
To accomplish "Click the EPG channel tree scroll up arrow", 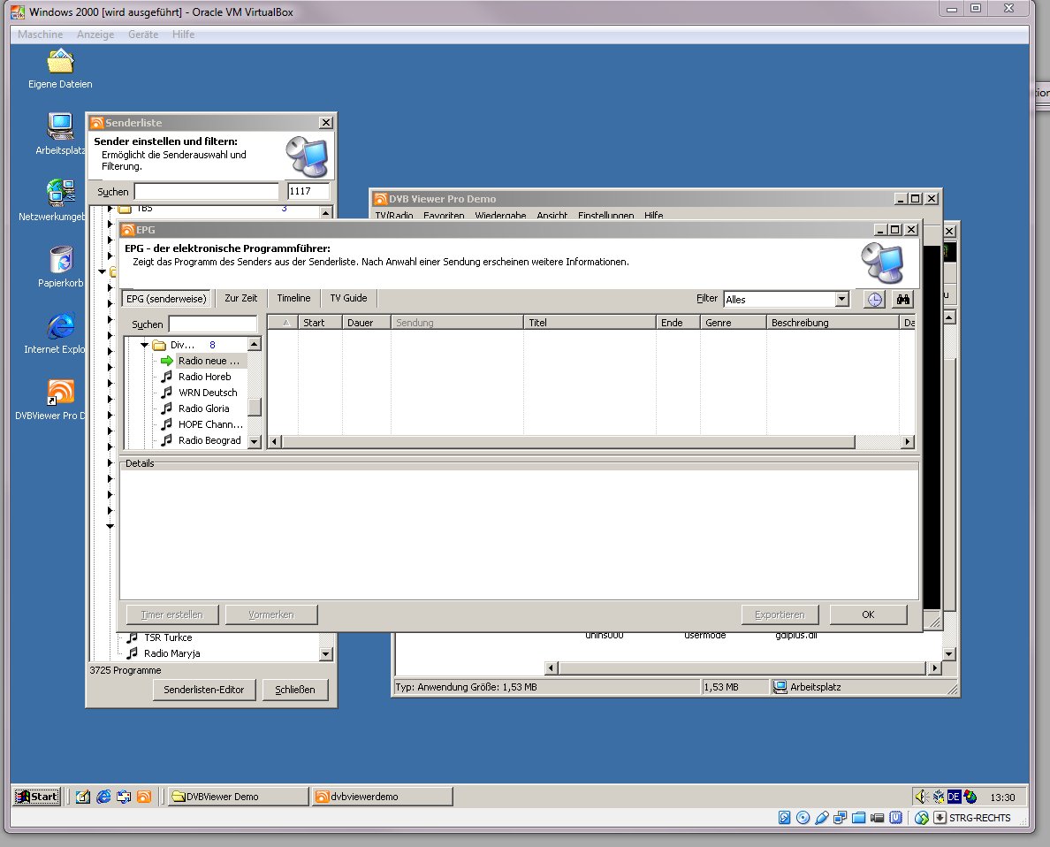I will click(254, 345).
